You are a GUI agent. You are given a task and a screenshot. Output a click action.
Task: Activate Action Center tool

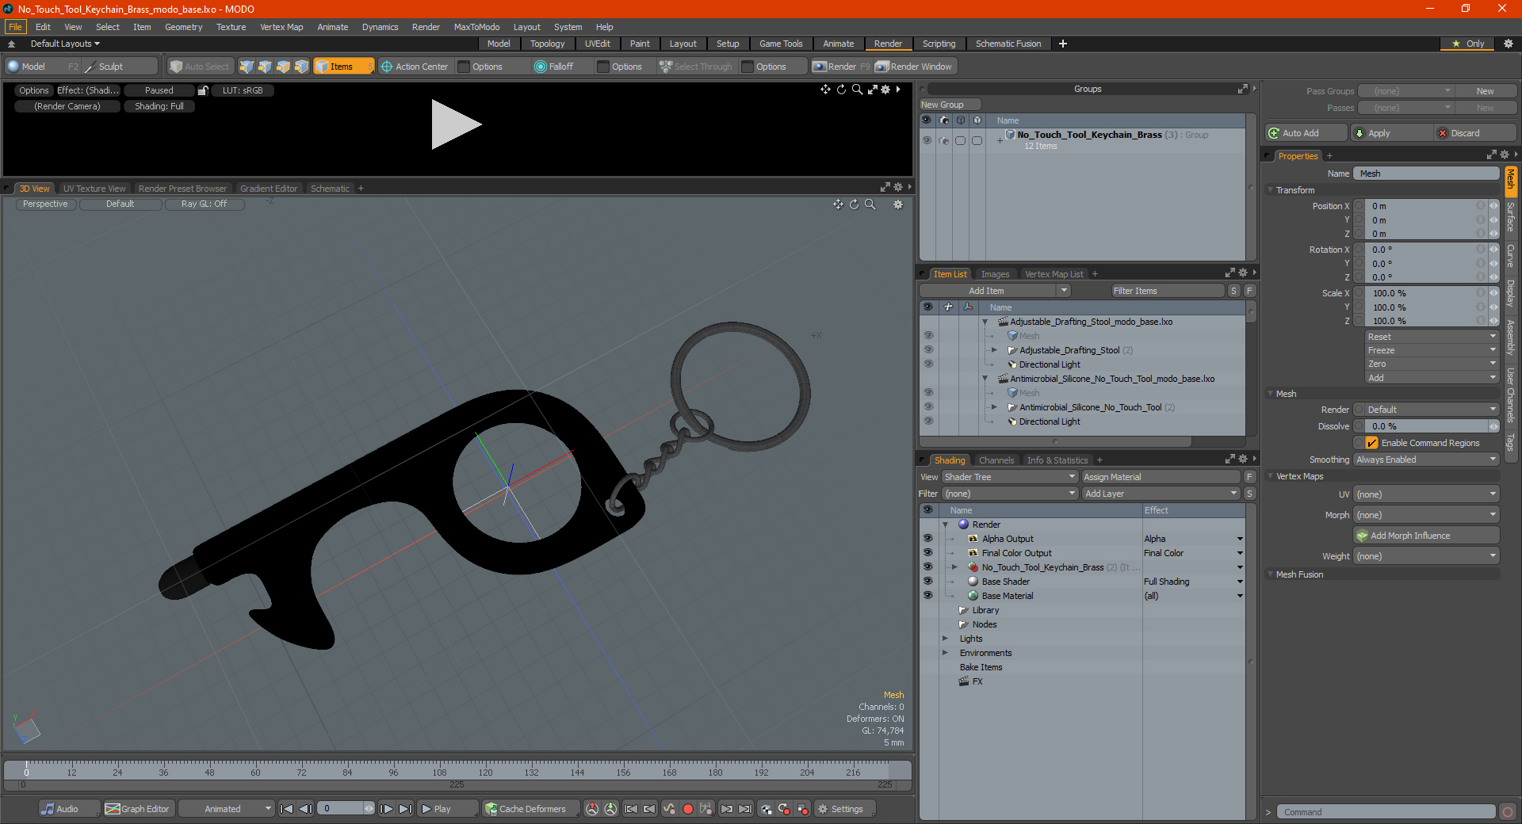pos(415,67)
